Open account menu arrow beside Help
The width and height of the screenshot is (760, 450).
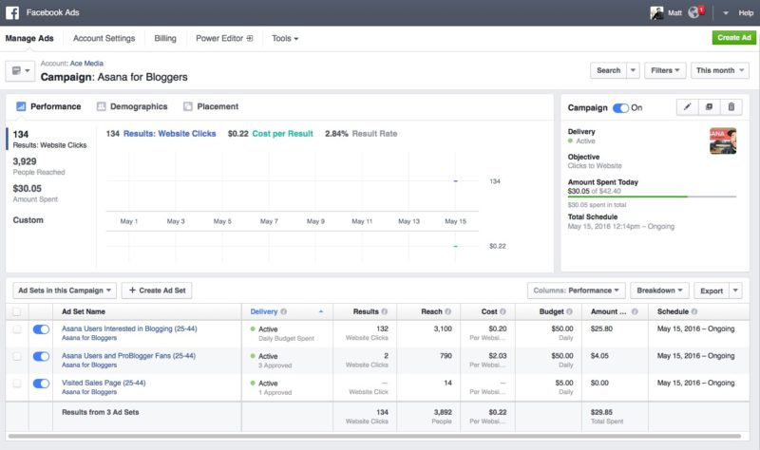coord(726,13)
